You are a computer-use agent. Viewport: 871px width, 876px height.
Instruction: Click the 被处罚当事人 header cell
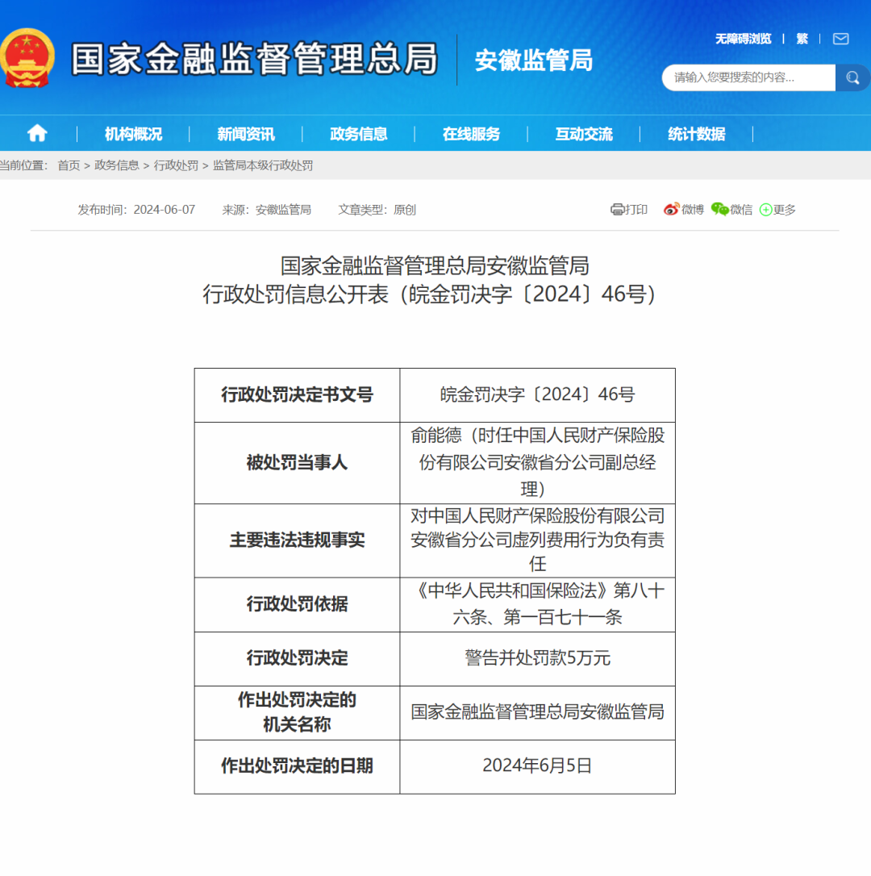tap(298, 462)
